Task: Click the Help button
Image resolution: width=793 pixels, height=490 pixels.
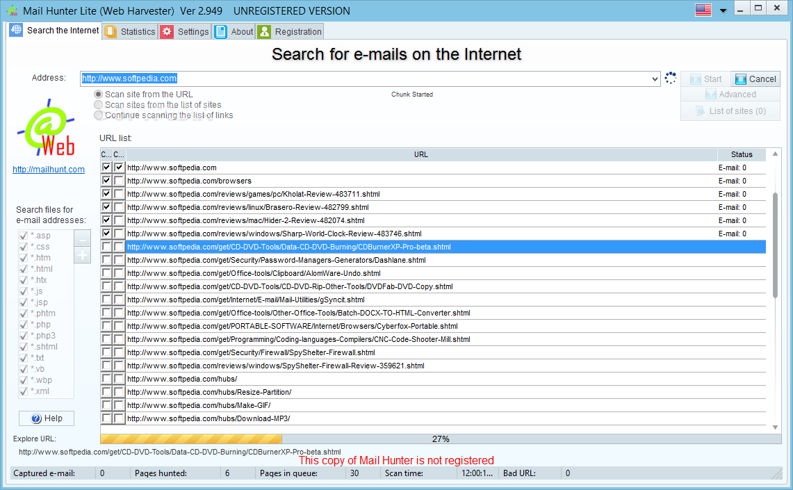Action: pyautogui.click(x=47, y=418)
